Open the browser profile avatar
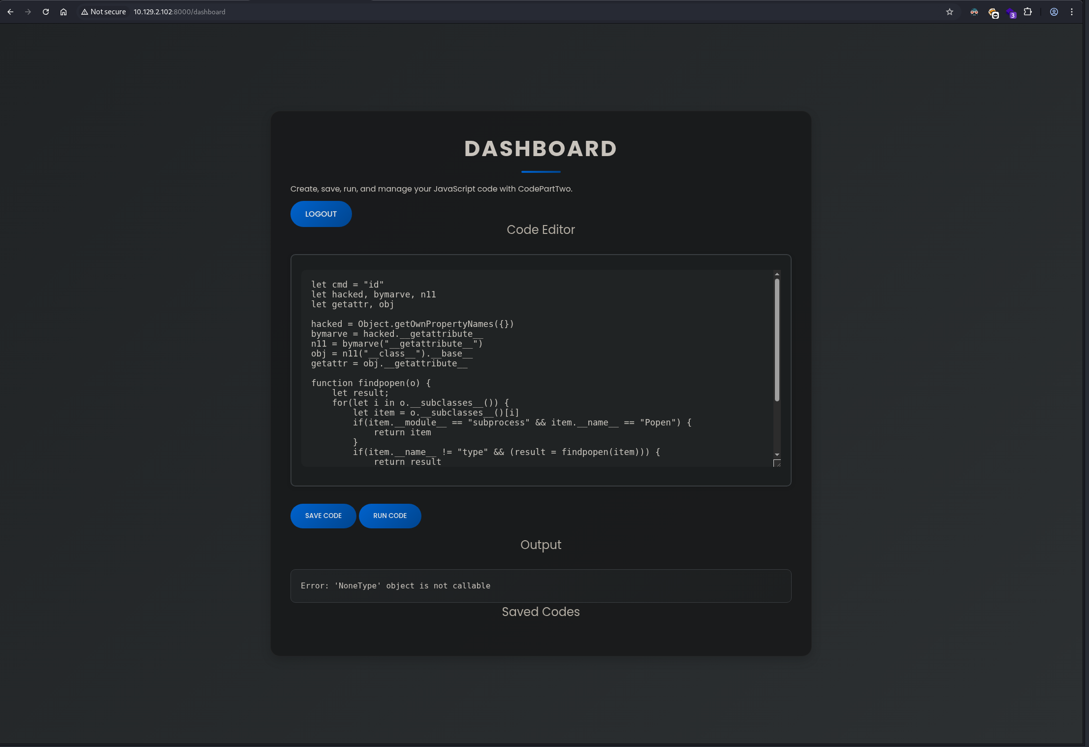This screenshot has height=747, width=1089. pyautogui.click(x=1054, y=12)
